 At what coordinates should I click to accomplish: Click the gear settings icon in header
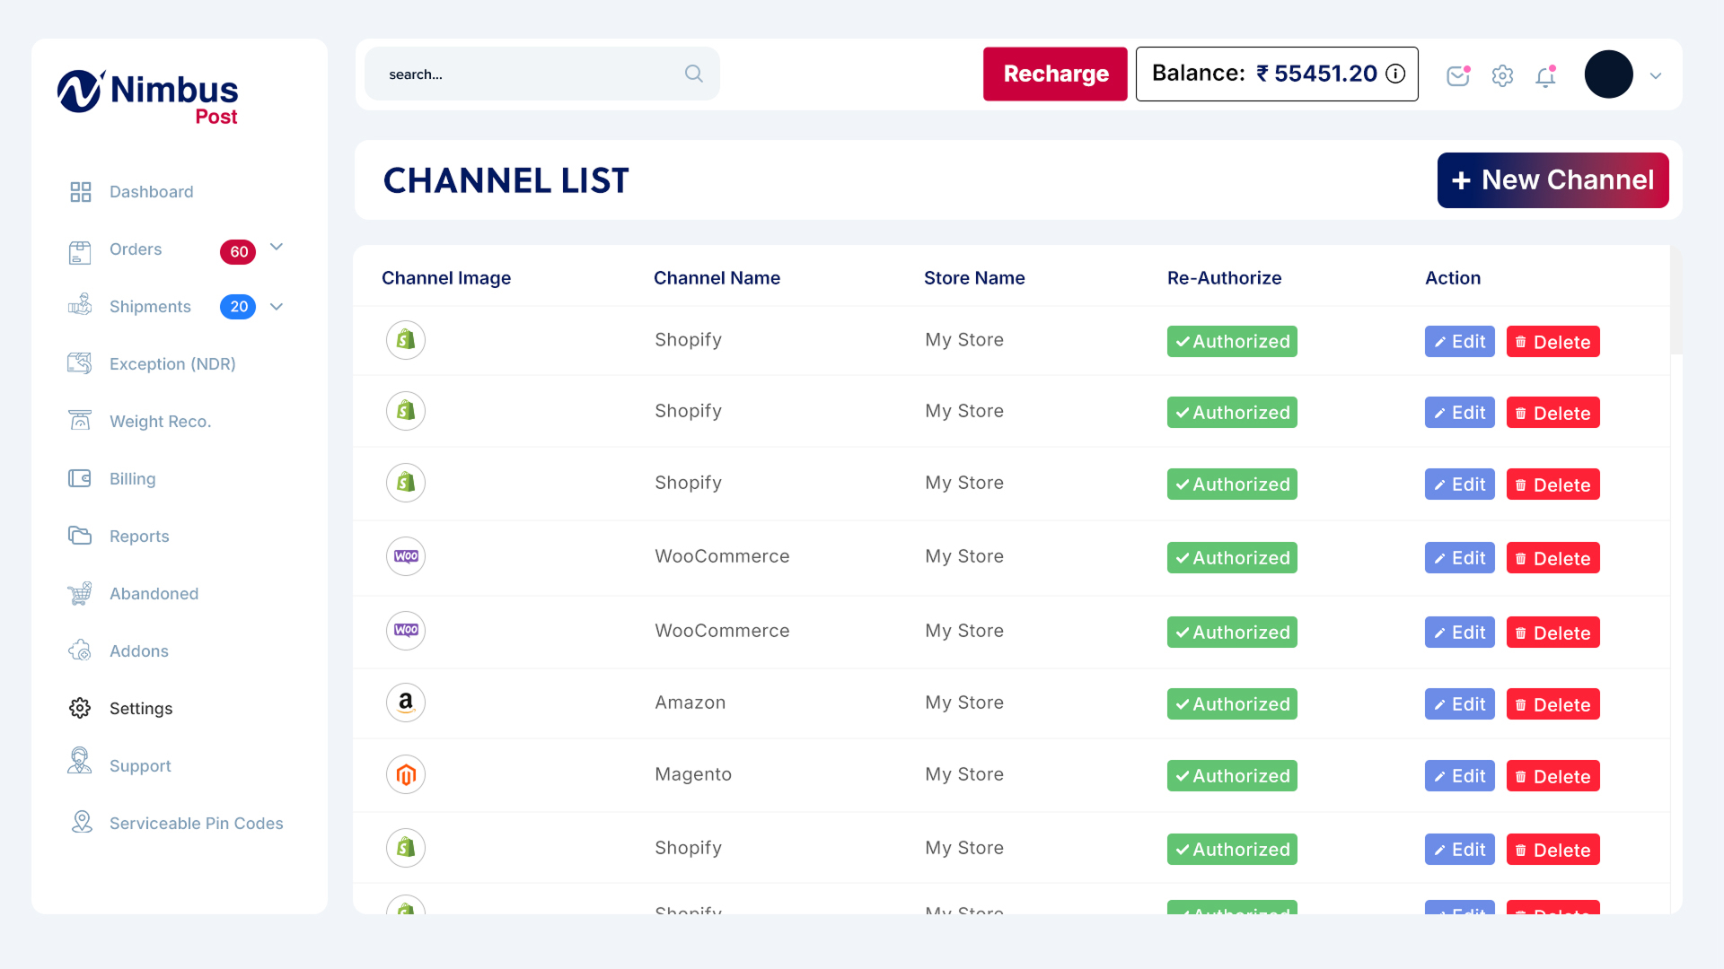(1502, 76)
